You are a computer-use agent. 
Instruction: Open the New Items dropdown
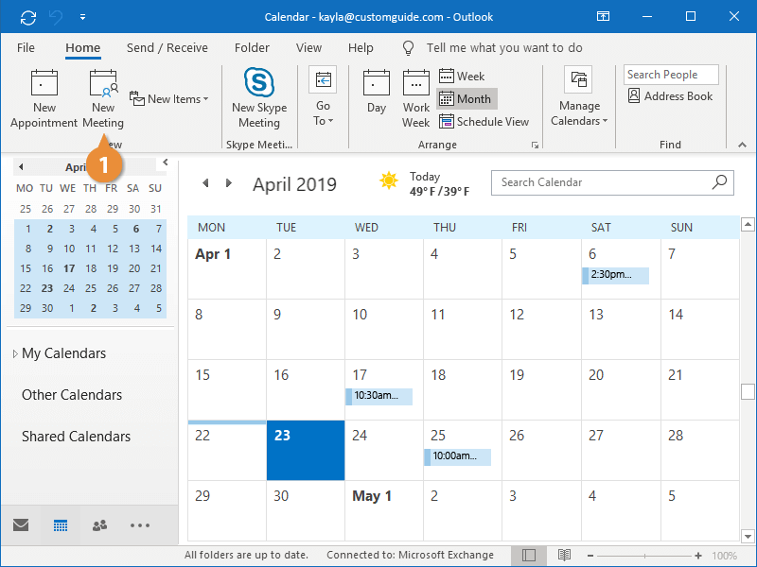[x=169, y=99]
